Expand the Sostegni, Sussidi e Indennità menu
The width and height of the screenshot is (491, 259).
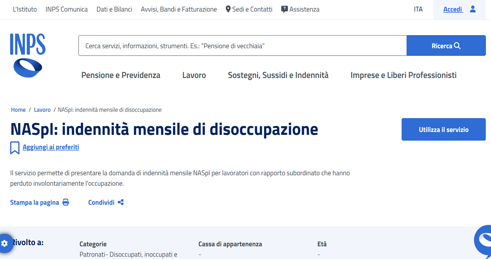(x=278, y=75)
